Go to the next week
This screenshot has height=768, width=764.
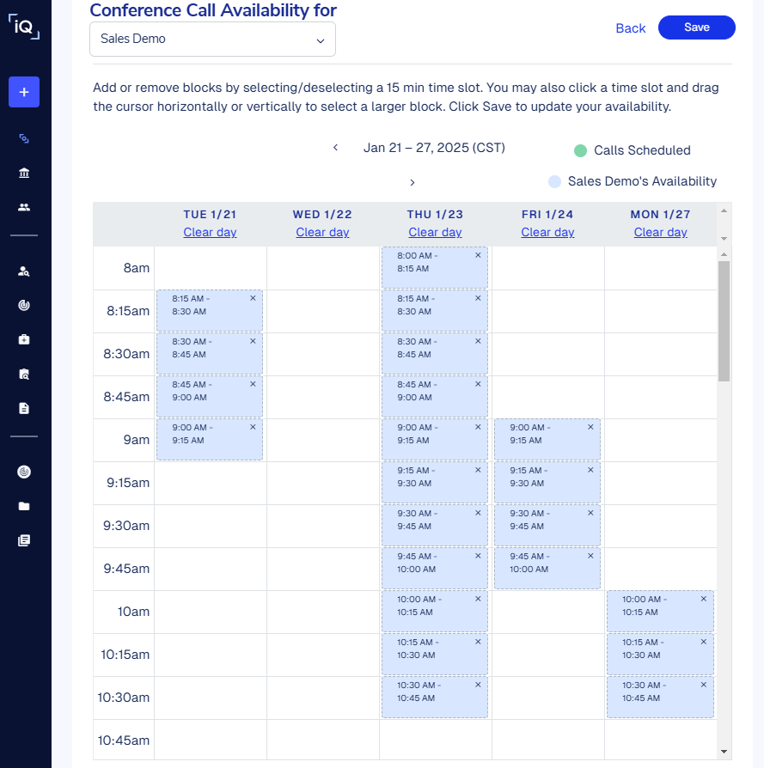point(413,182)
